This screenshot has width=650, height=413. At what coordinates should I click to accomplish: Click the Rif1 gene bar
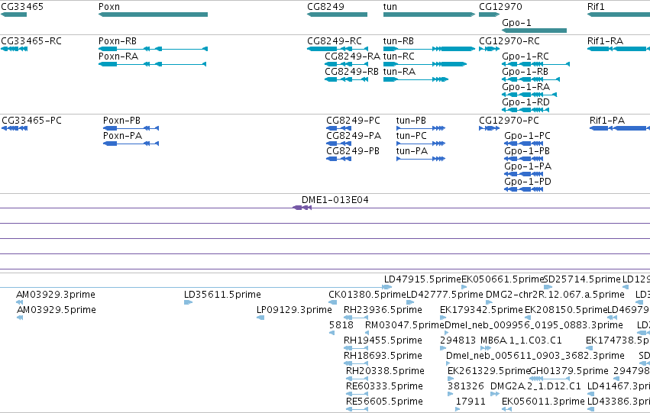[619, 15]
